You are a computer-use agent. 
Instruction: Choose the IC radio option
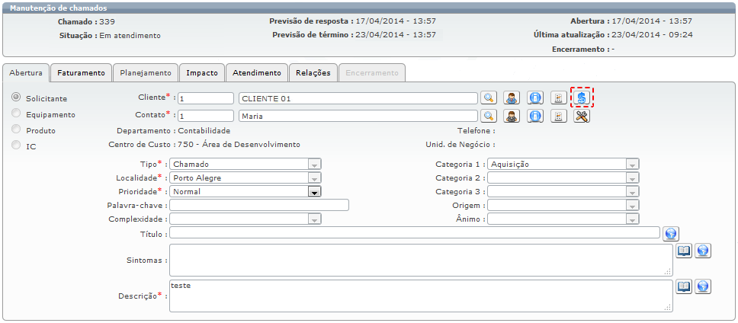point(16,146)
